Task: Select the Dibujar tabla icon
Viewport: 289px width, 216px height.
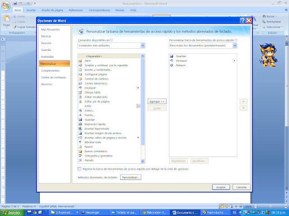Action: 80,92
